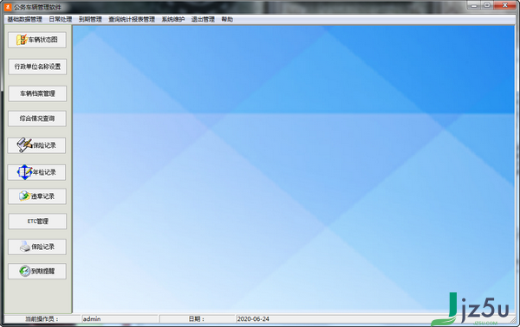
Task: Click the 车辆档案管理 button
Action: pos(37,93)
